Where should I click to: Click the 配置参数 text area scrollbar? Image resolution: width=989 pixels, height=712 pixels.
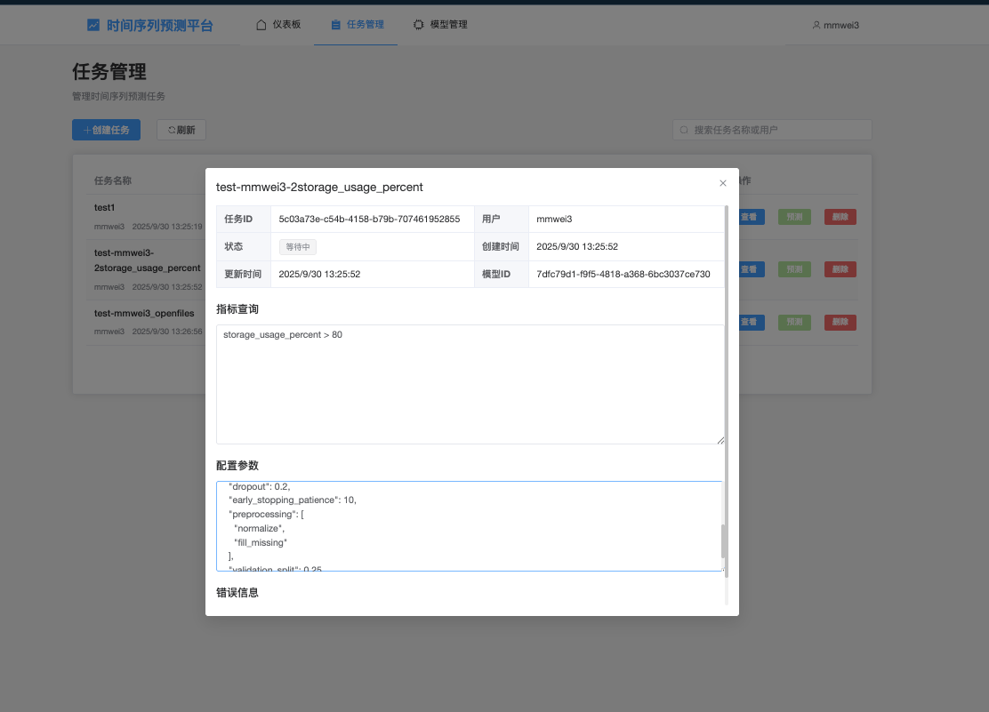click(723, 540)
